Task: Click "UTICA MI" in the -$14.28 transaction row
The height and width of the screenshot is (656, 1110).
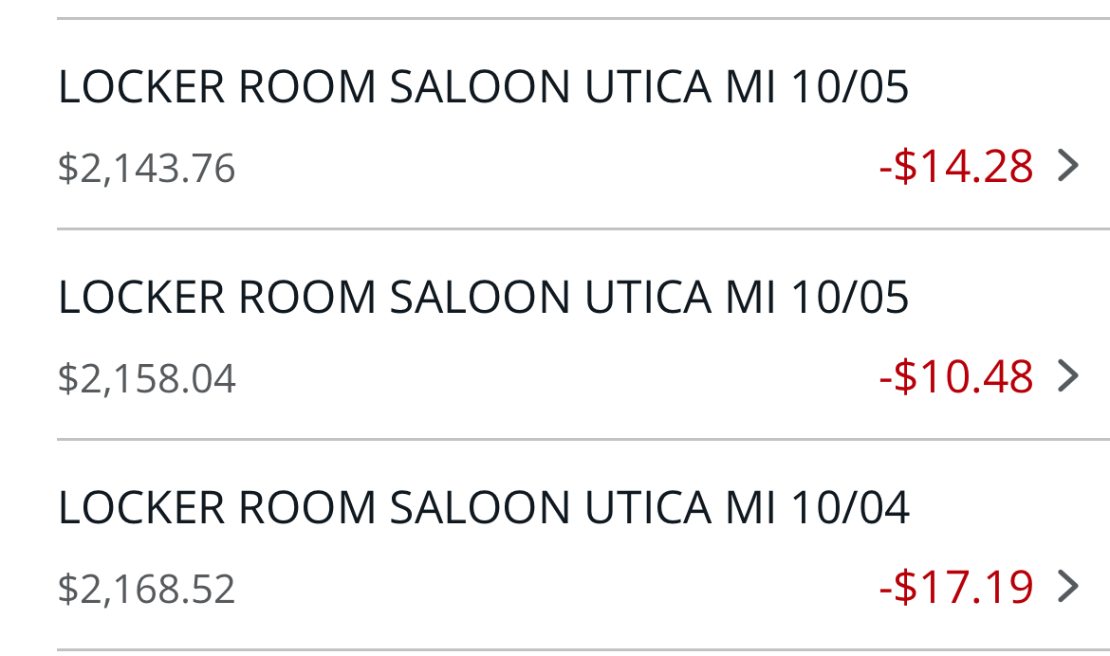Action: point(679,87)
